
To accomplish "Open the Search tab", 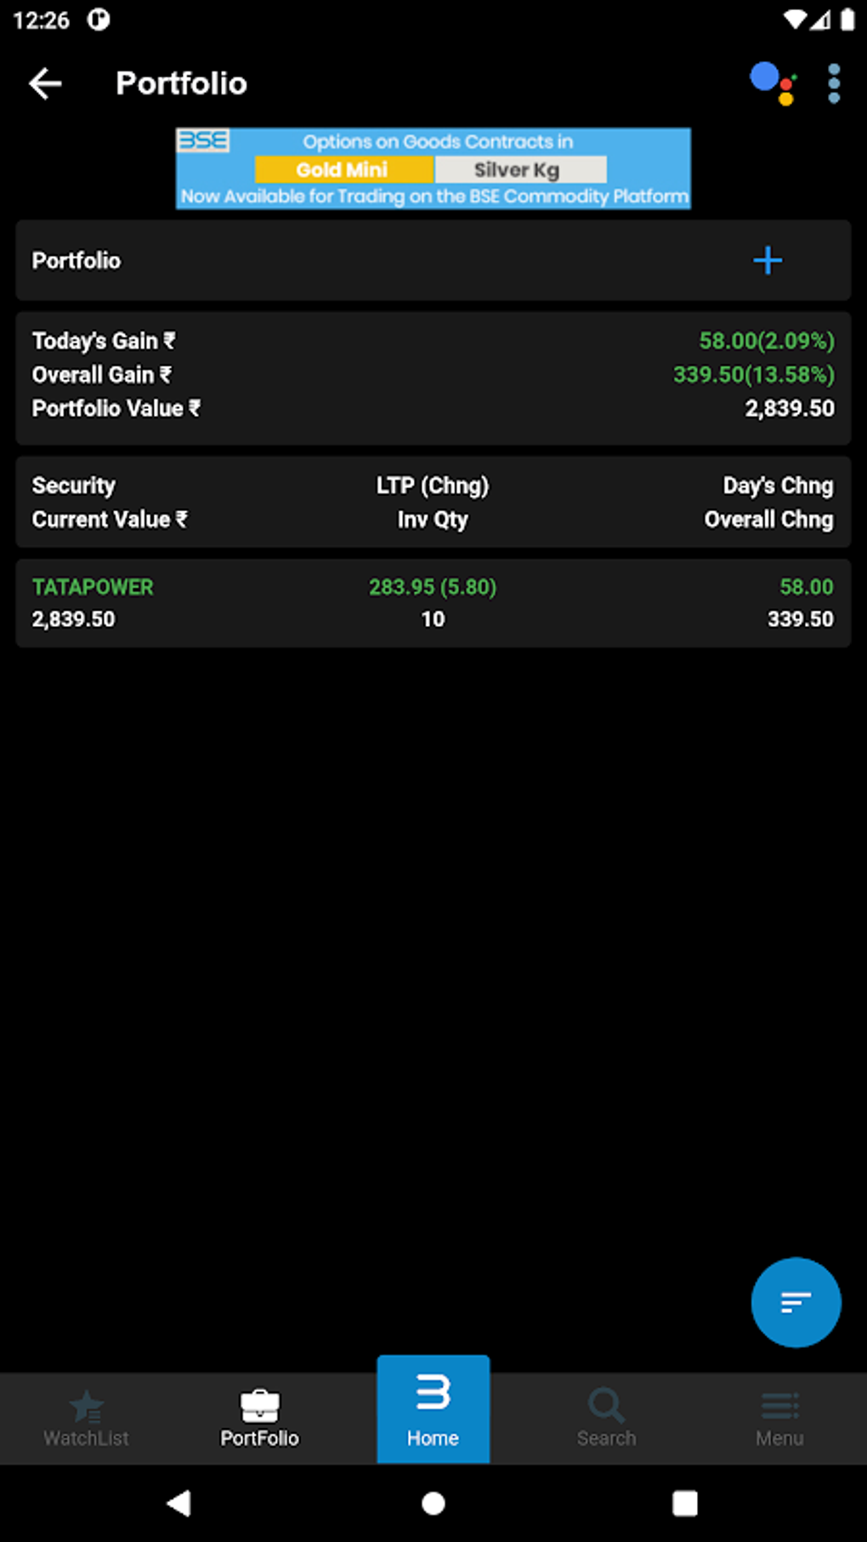I will pos(606,1419).
